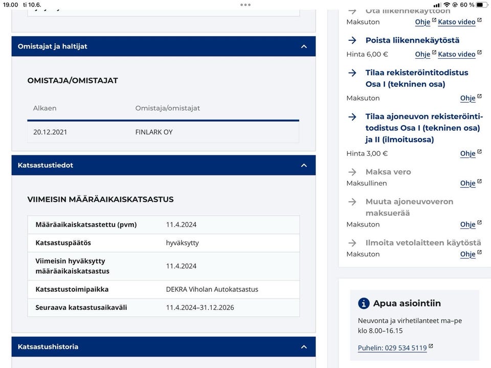Select Määräaikaiskatsastettu date 11.4.2024

181,225
